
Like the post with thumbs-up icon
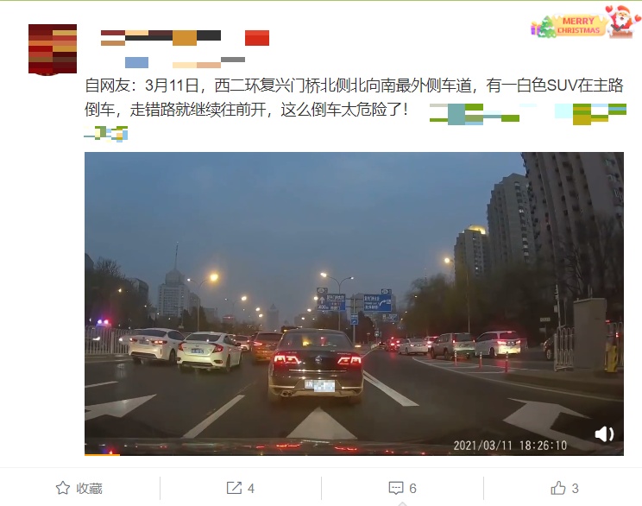[557, 488]
